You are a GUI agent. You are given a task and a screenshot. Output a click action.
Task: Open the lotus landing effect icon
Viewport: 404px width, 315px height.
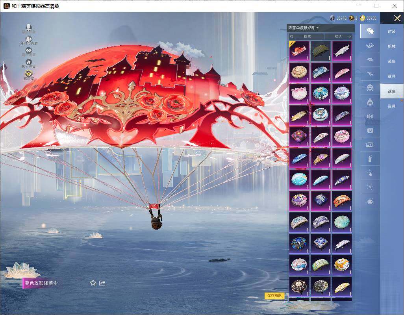tap(370, 201)
